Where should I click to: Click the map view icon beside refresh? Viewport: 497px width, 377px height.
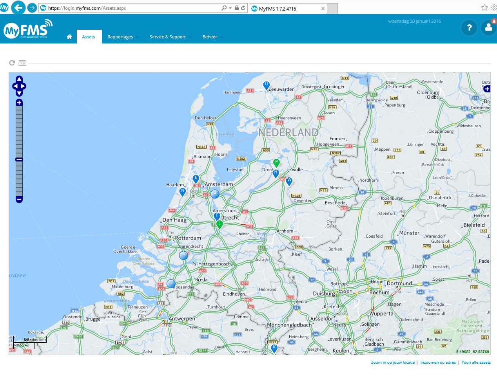click(x=22, y=63)
